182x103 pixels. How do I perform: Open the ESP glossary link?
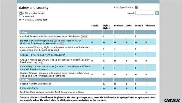57,41
